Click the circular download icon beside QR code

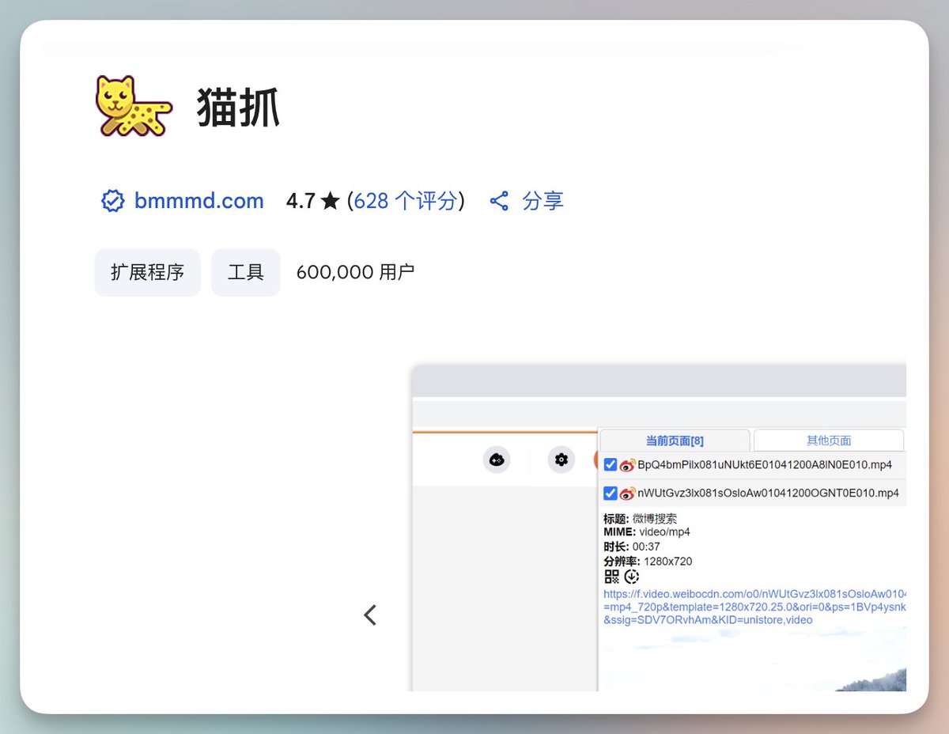(x=631, y=577)
